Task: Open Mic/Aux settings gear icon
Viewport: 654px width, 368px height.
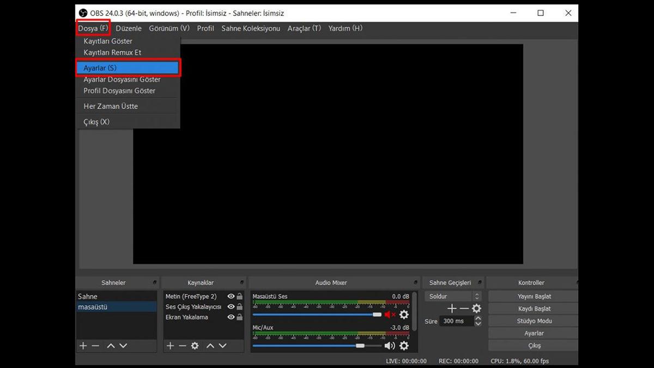Action: 402,345
